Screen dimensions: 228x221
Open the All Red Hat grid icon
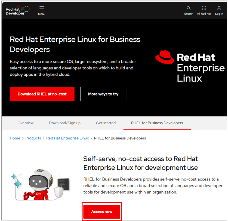[x=204, y=8]
